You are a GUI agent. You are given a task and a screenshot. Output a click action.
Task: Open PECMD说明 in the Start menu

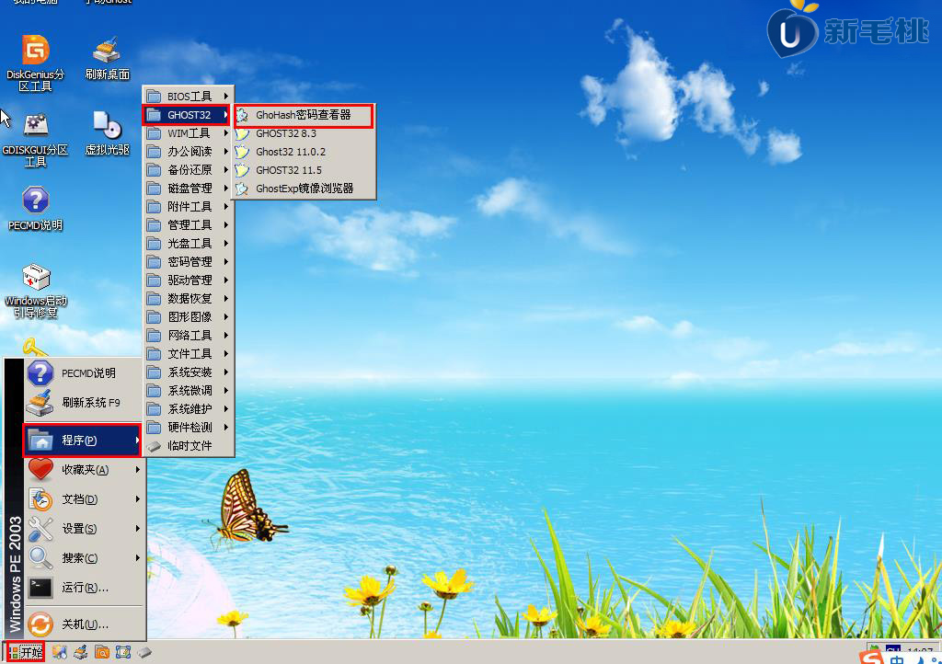(84, 373)
